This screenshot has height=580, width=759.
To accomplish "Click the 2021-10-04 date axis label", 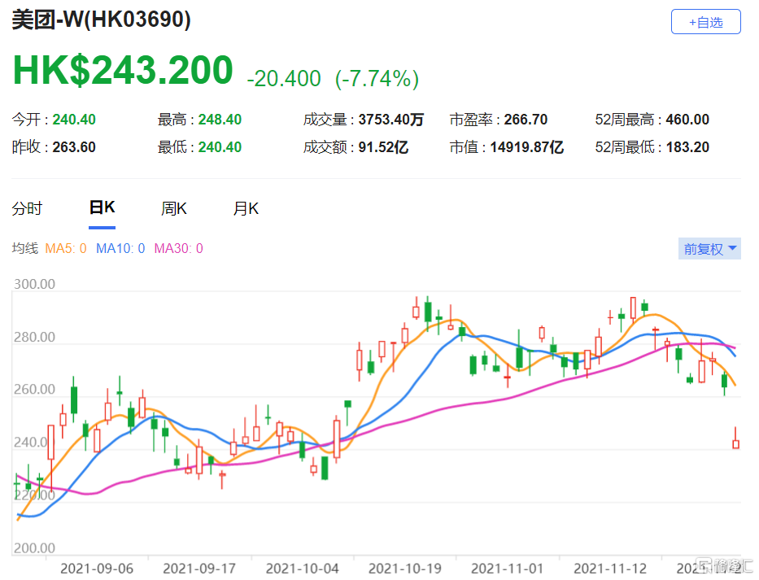I will click(x=302, y=569).
